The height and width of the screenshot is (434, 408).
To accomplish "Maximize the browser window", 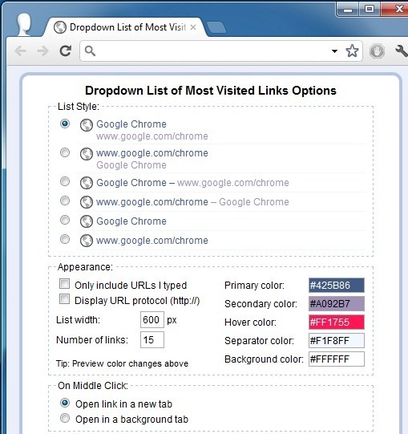I will pyautogui.click(x=370, y=10).
